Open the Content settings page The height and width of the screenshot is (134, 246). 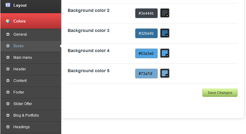pos(20,81)
